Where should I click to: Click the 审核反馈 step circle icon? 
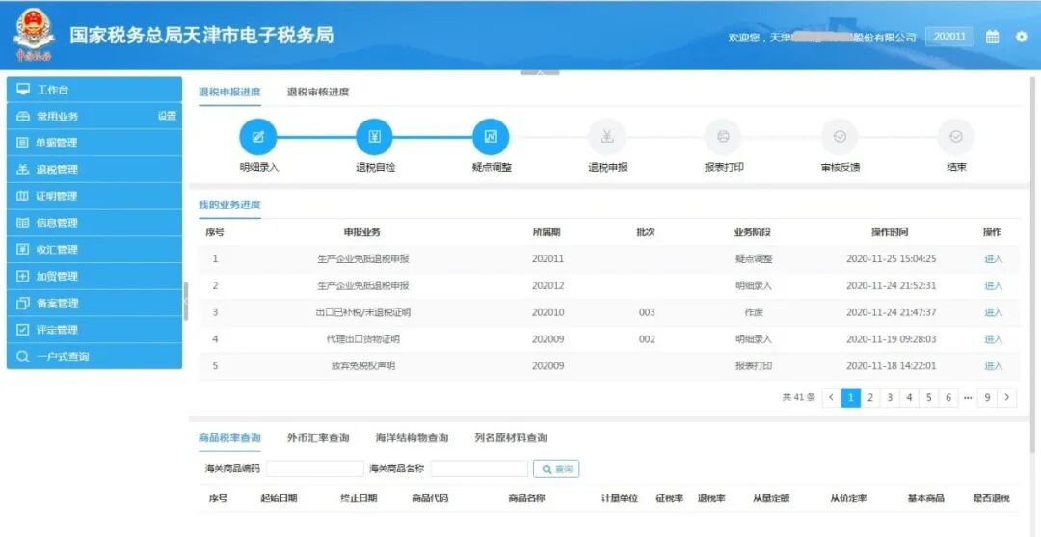[x=840, y=138]
